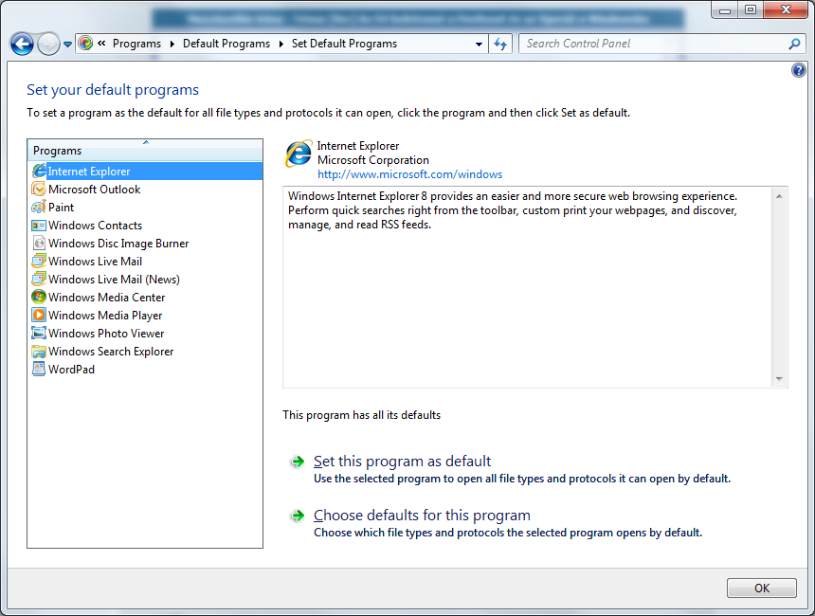Viewport: 815px width, 616px height.
Task: Expand the arrow after Programs breadcrumb
Action: 172,44
